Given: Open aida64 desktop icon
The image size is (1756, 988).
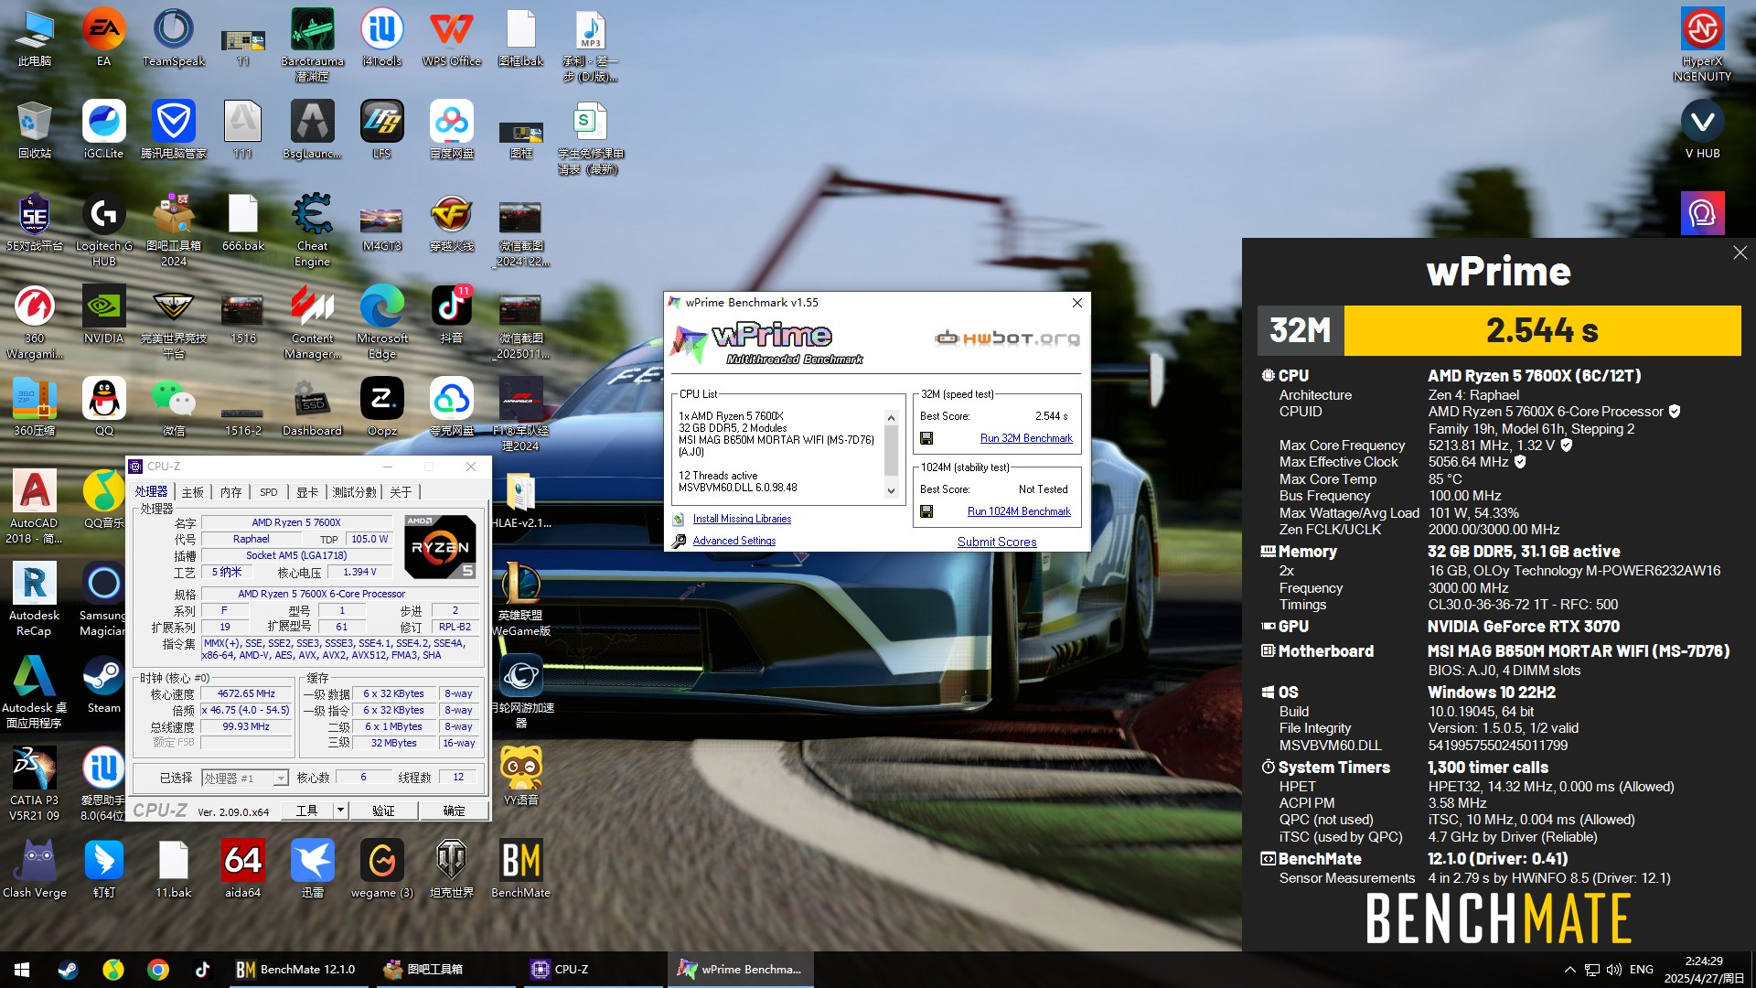Looking at the screenshot, I should click(x=242, y=868).
